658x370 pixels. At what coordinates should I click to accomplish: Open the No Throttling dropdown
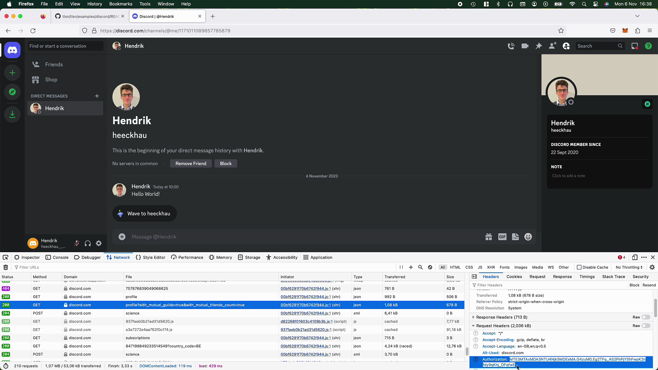pos(629,267)
